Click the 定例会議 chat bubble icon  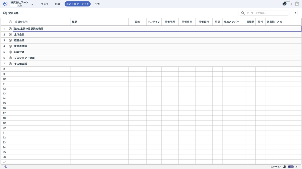(x=5, y=13)
